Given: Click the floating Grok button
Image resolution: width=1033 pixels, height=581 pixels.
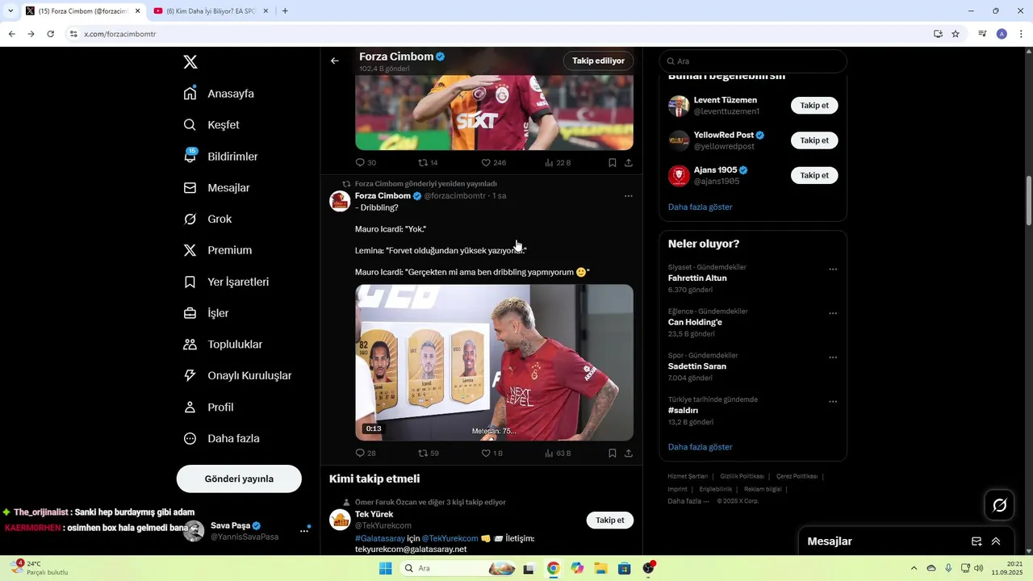Looking at the screenshot, I should coord(1000,505).
